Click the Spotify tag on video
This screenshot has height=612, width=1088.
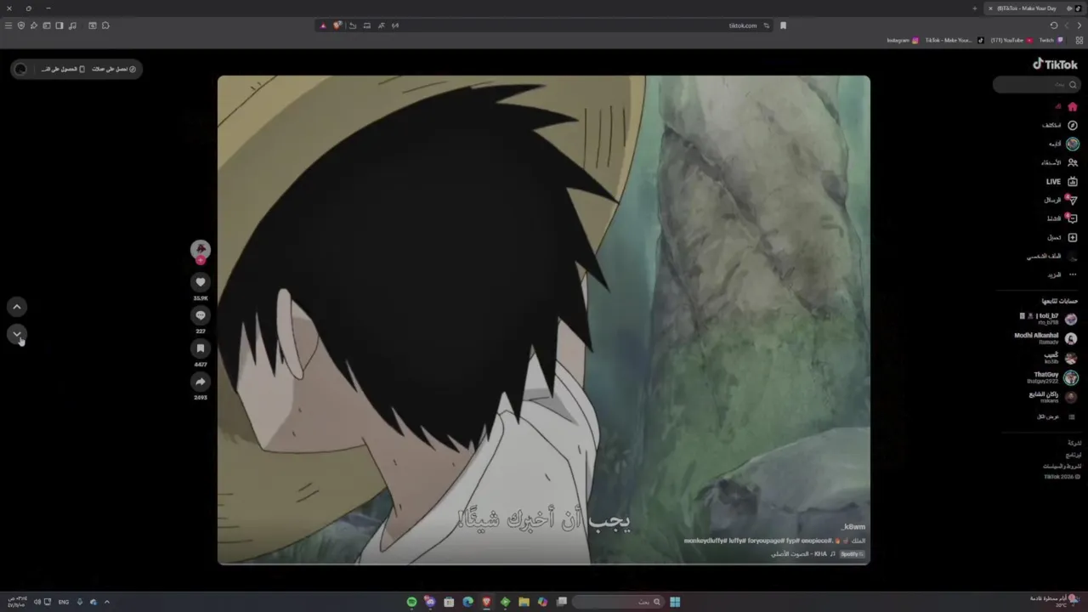coord(852,554)
